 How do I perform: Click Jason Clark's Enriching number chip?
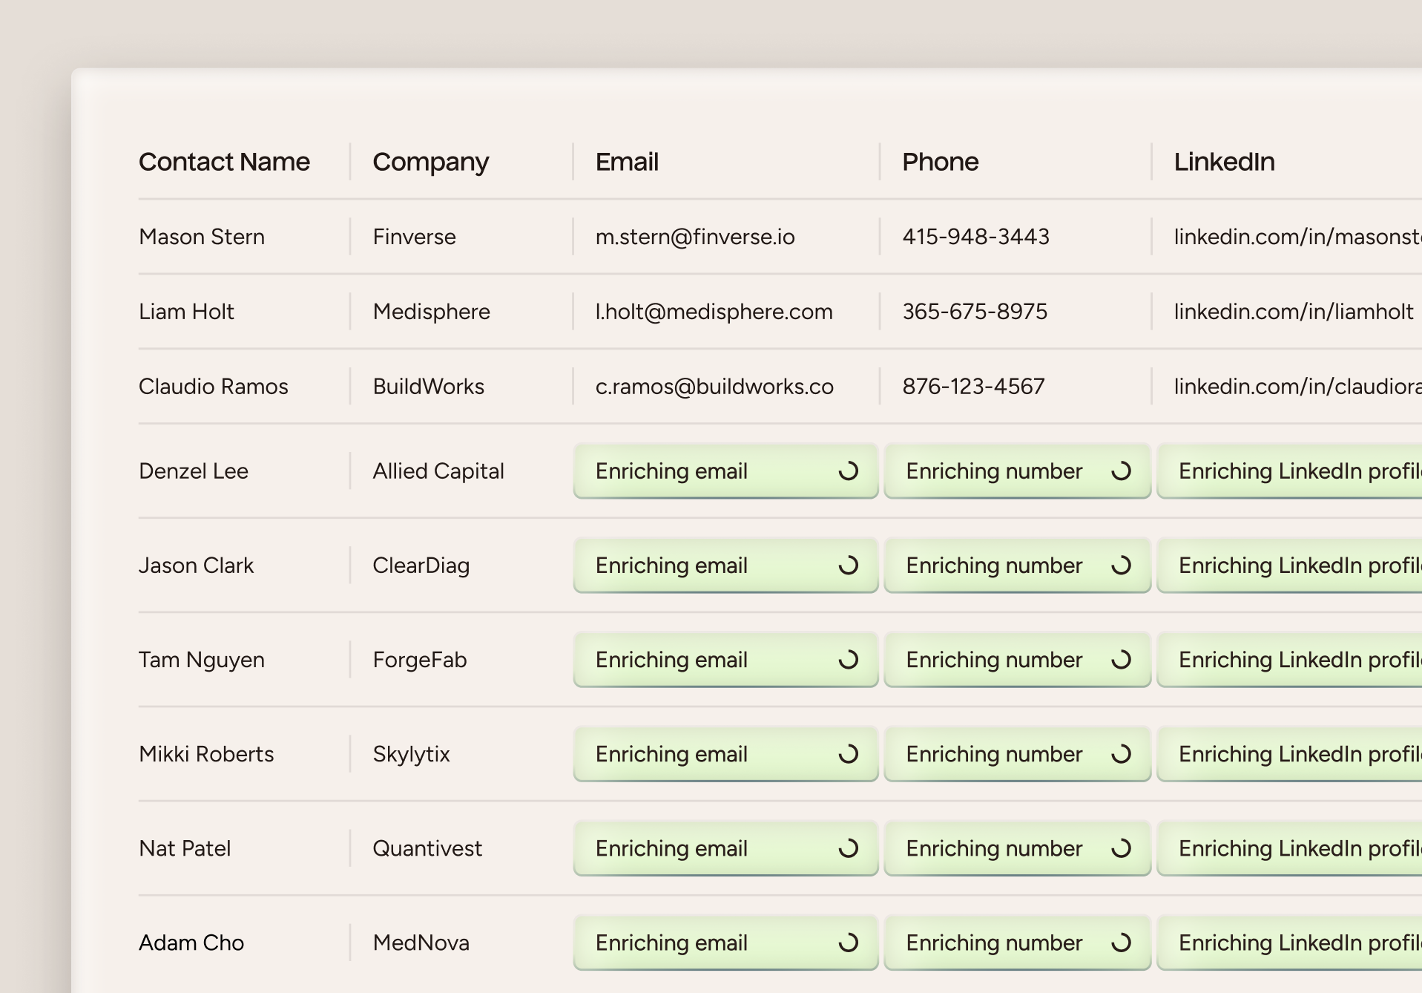tap(1018, 566)
